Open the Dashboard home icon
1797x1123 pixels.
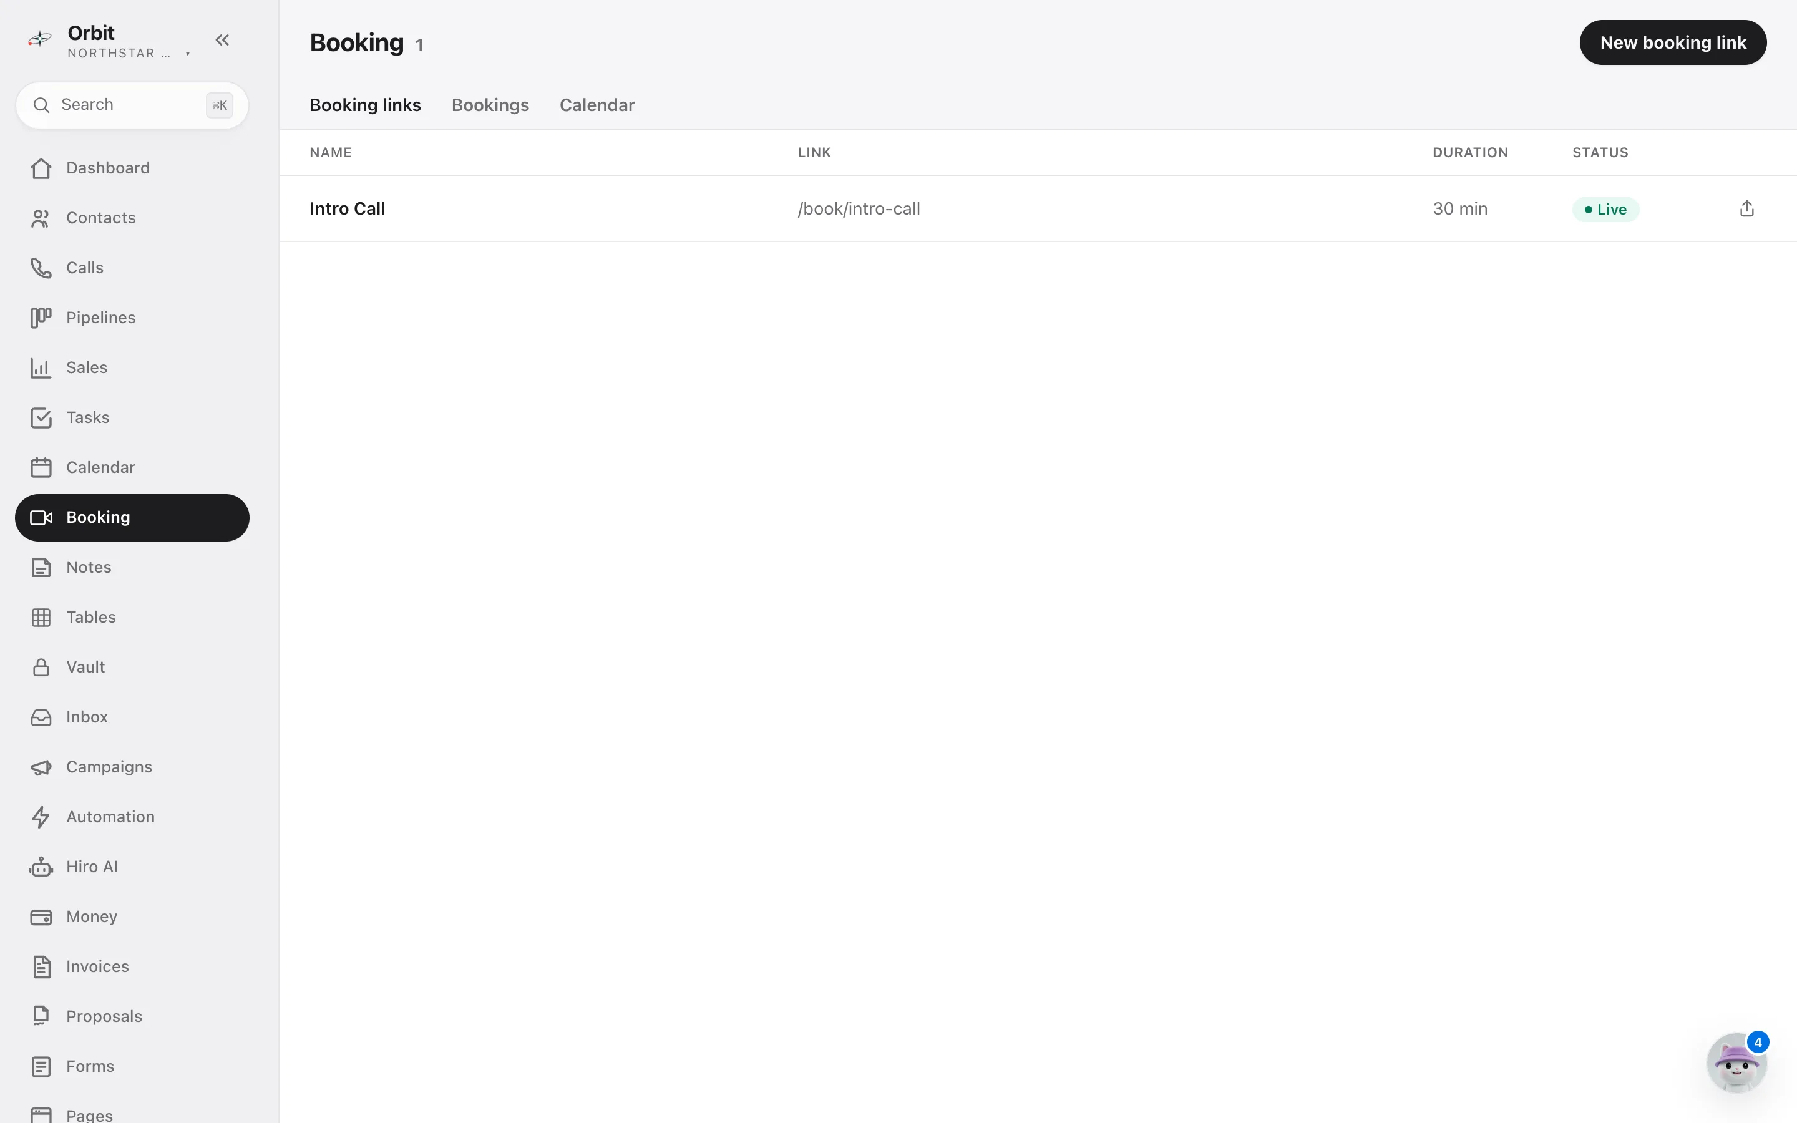point(41,168)
